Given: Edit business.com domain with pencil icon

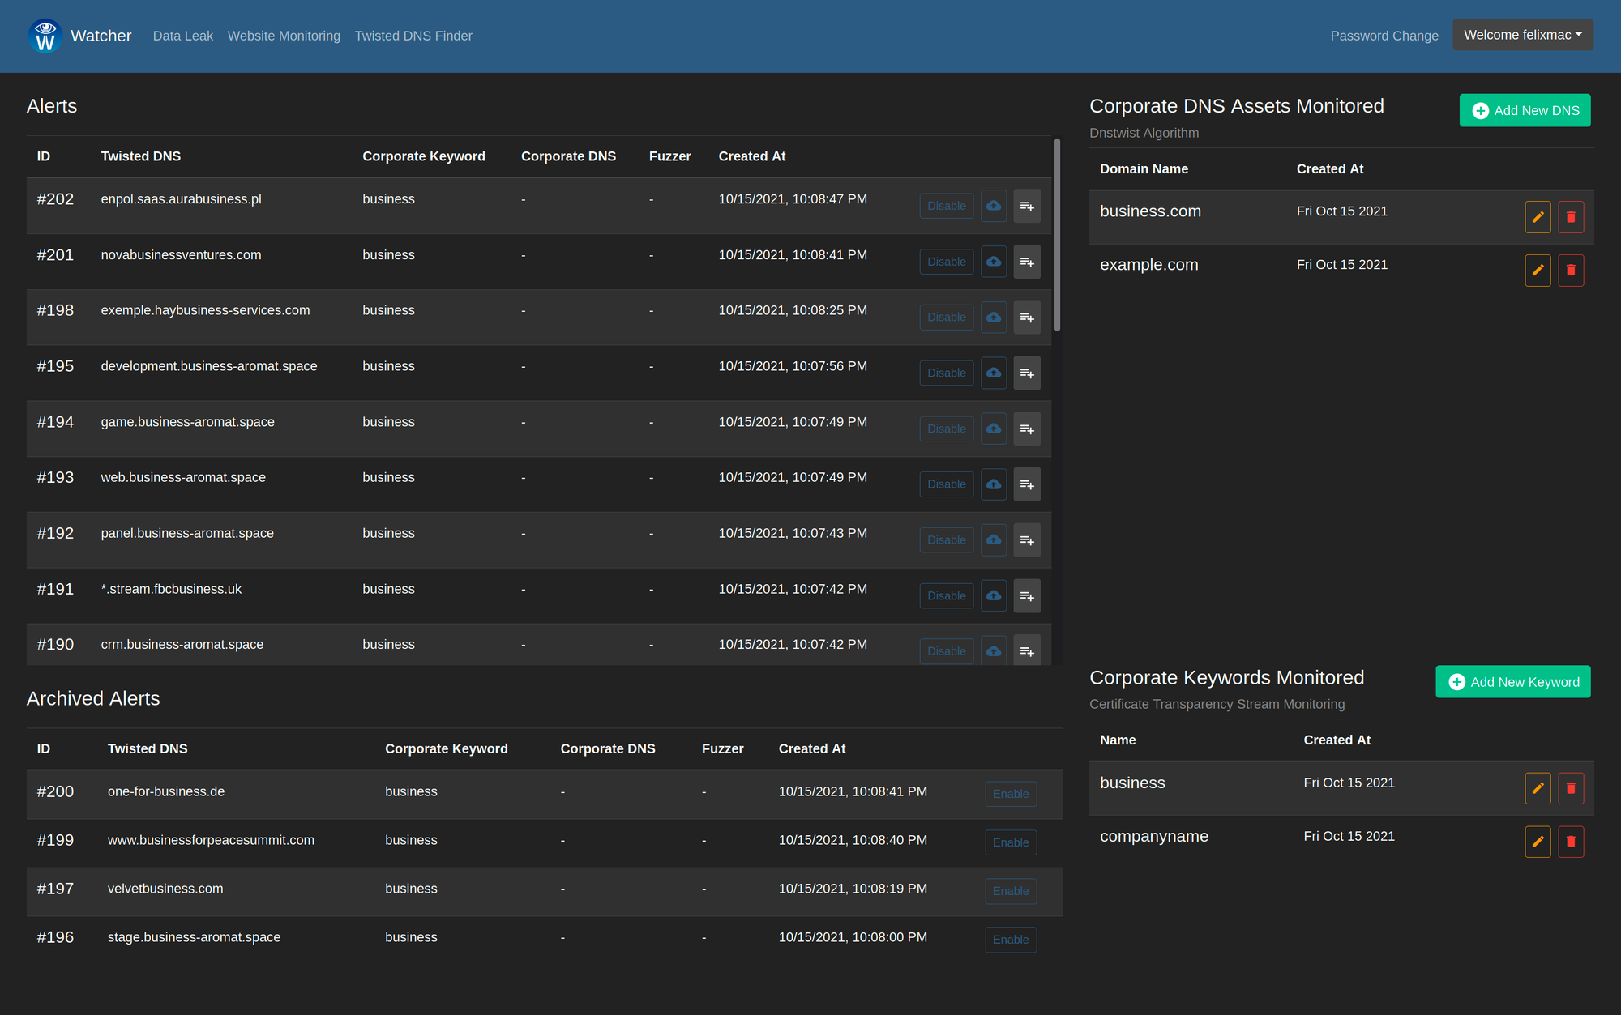Looking at the screenshot, I should pyautogui.click(x=1538, y=217).
